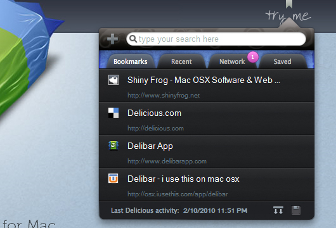Viewport: 336px width, 228px height.
Task: Click the http://www.shinyfrog.net link
Action: [x=164, y=95]
